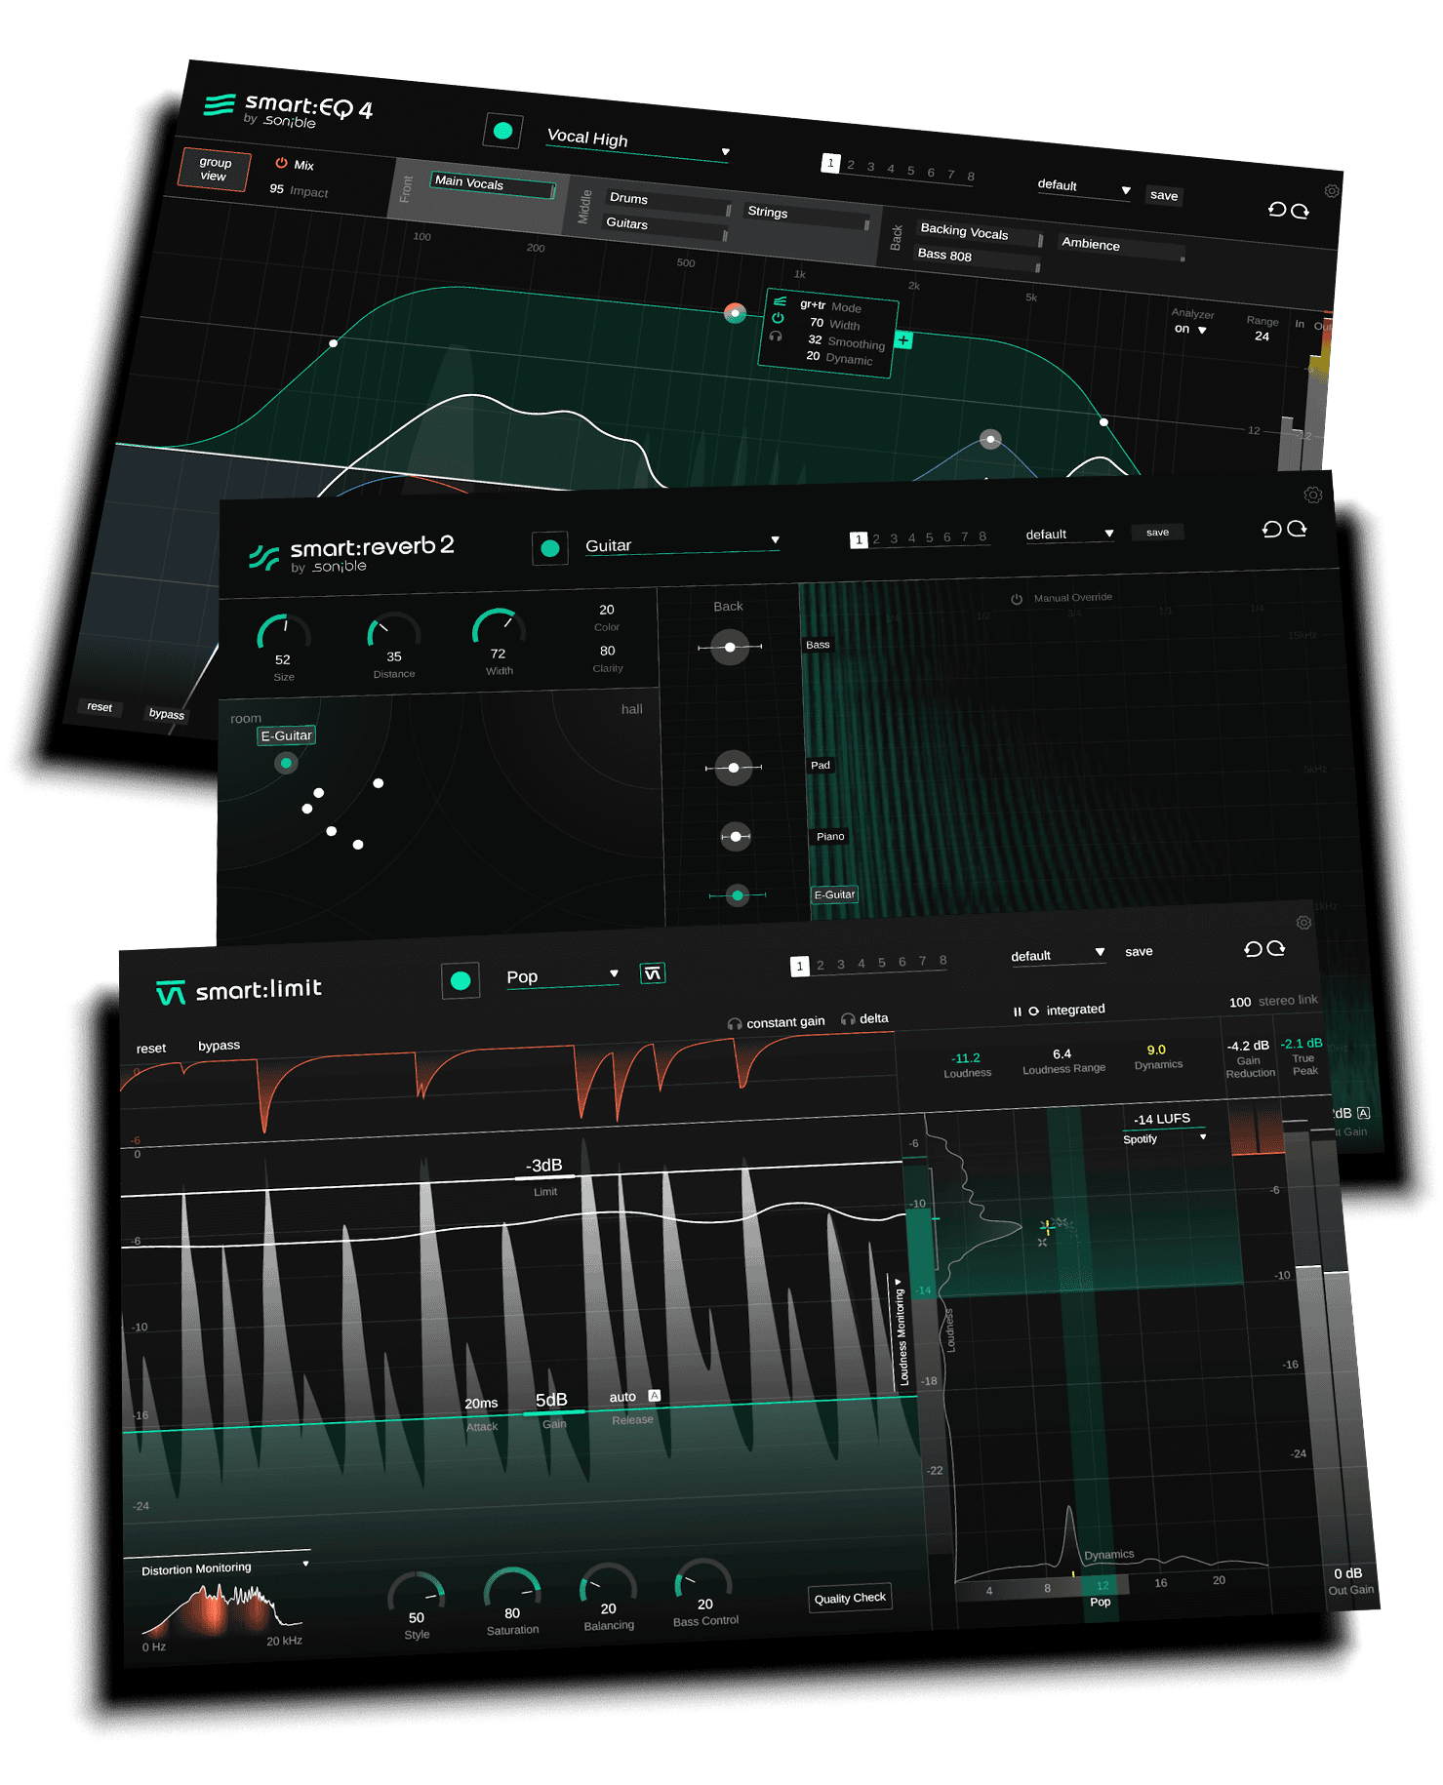Toggle bypass in smart:EQ 4
This screenshot has height=1785, width=1443.
click(x=167, y=714)
